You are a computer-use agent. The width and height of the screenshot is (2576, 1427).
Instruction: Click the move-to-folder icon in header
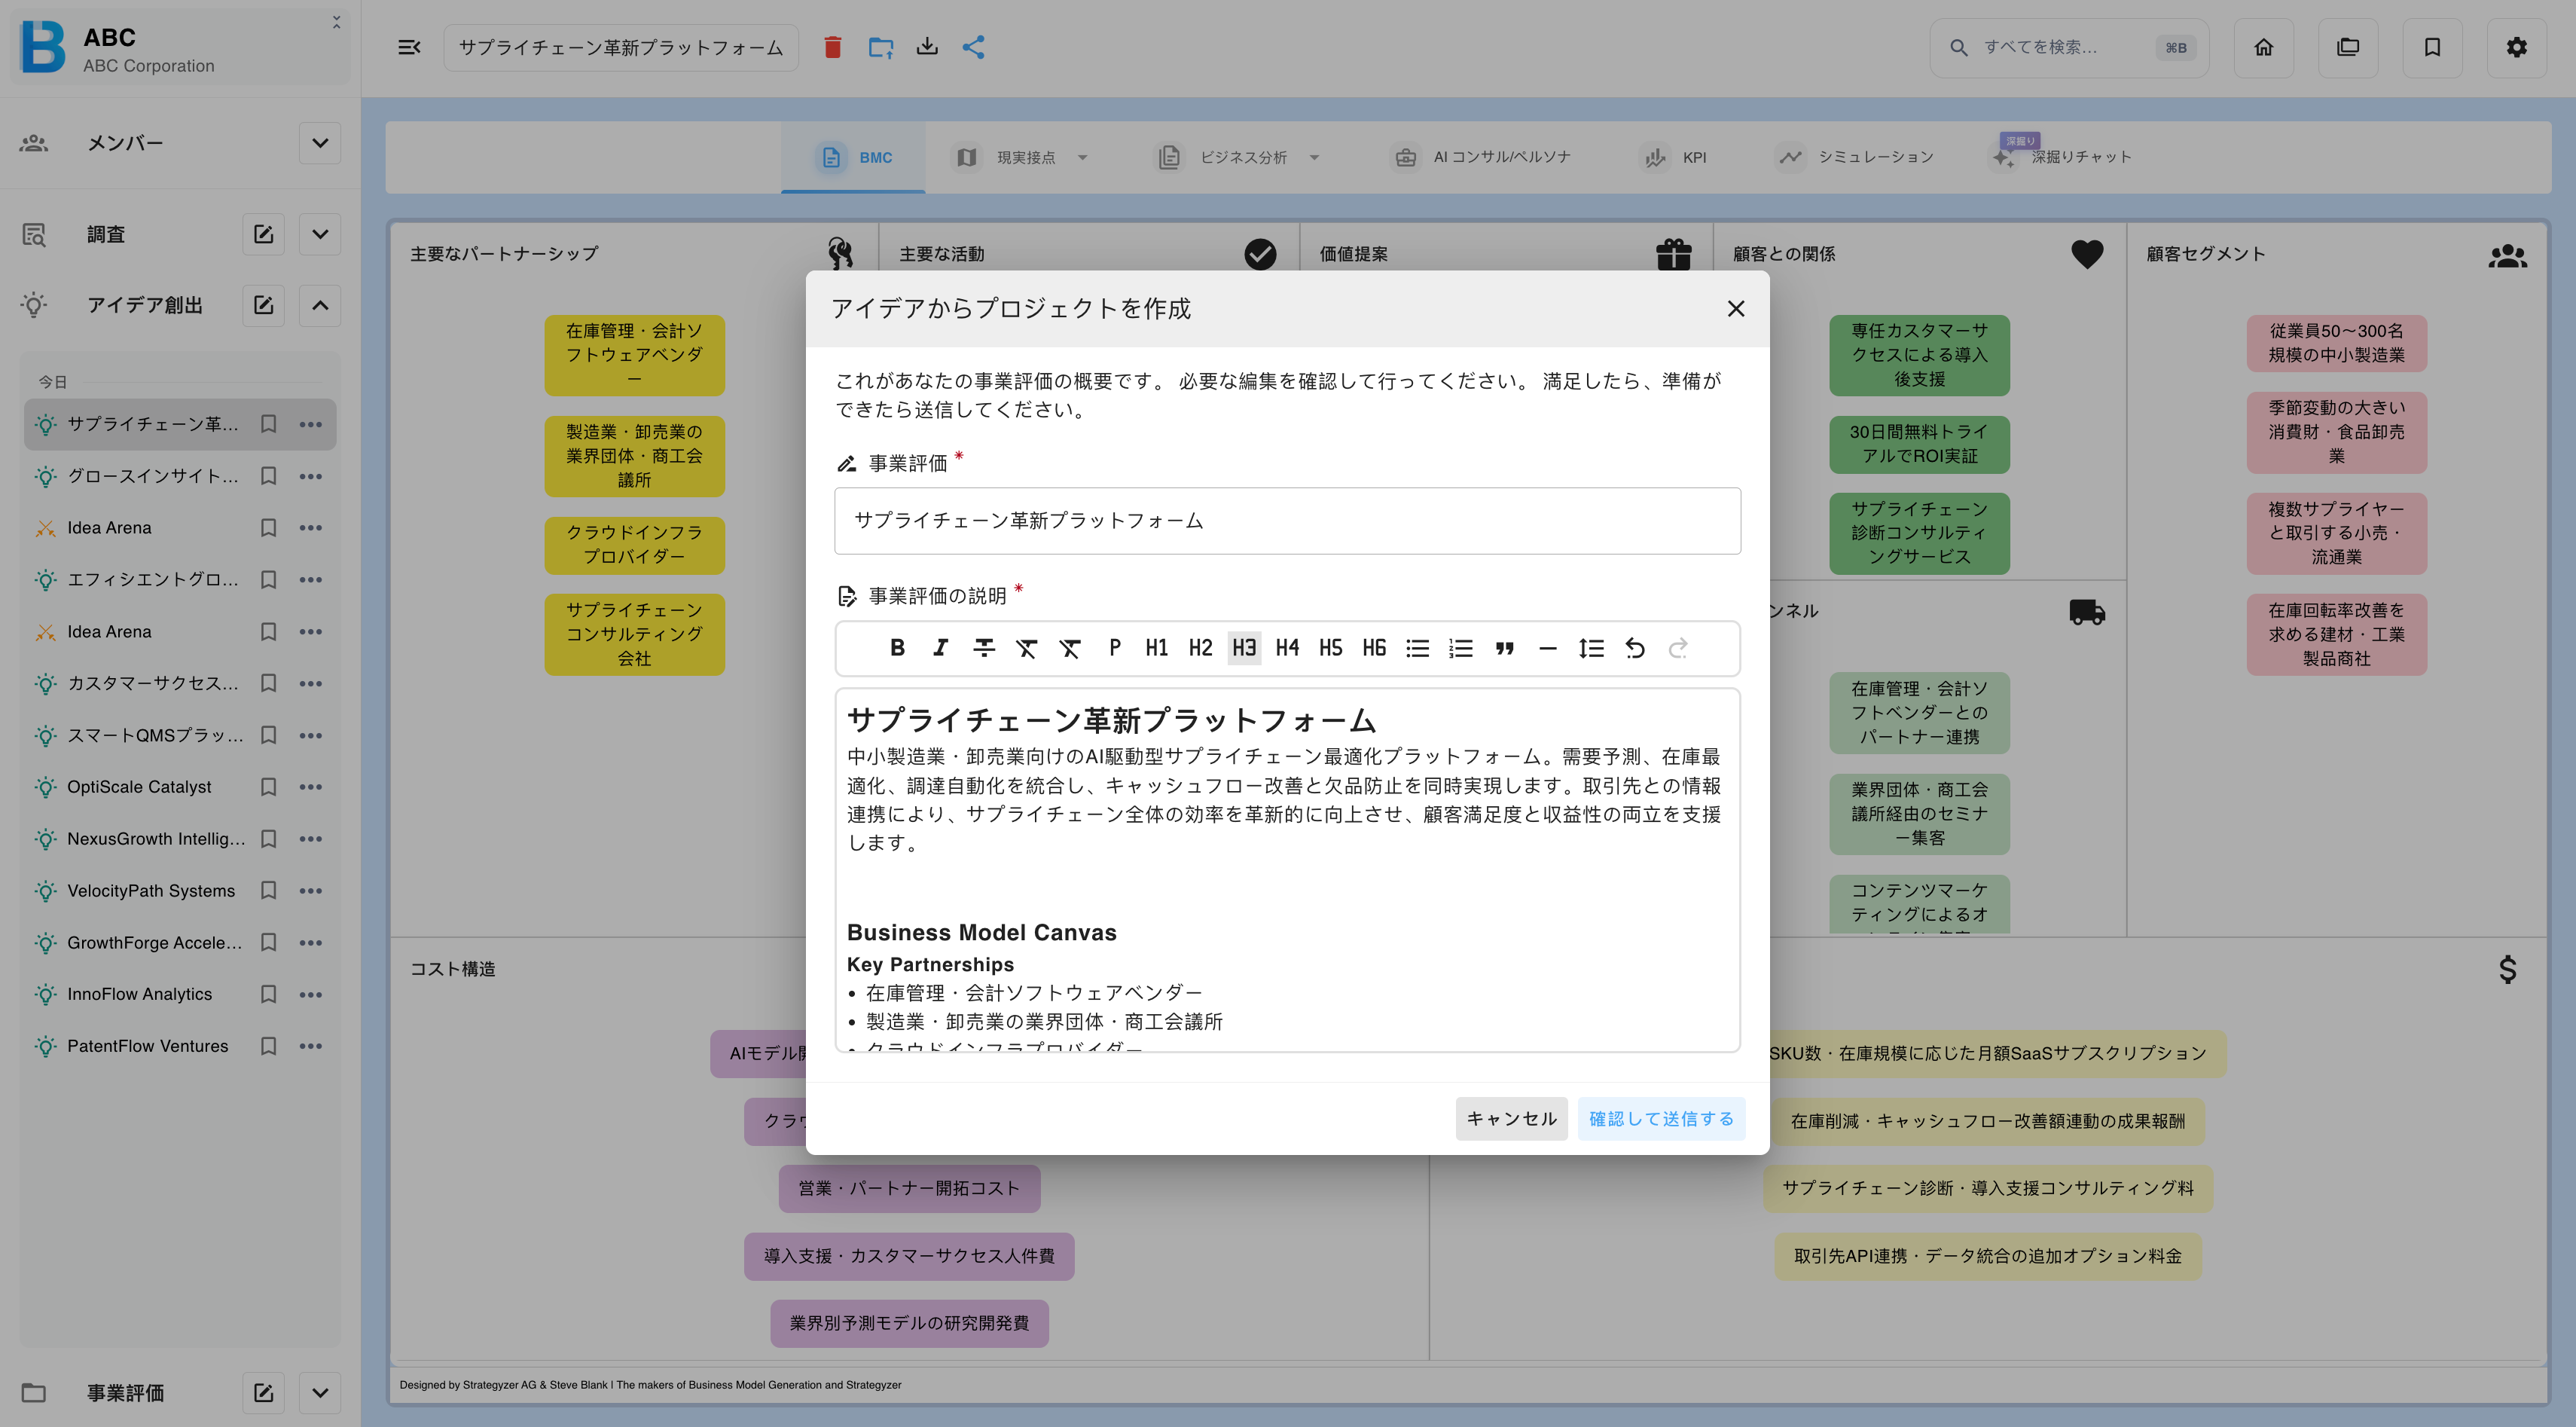pyautogui.click(x=880, y=47)
